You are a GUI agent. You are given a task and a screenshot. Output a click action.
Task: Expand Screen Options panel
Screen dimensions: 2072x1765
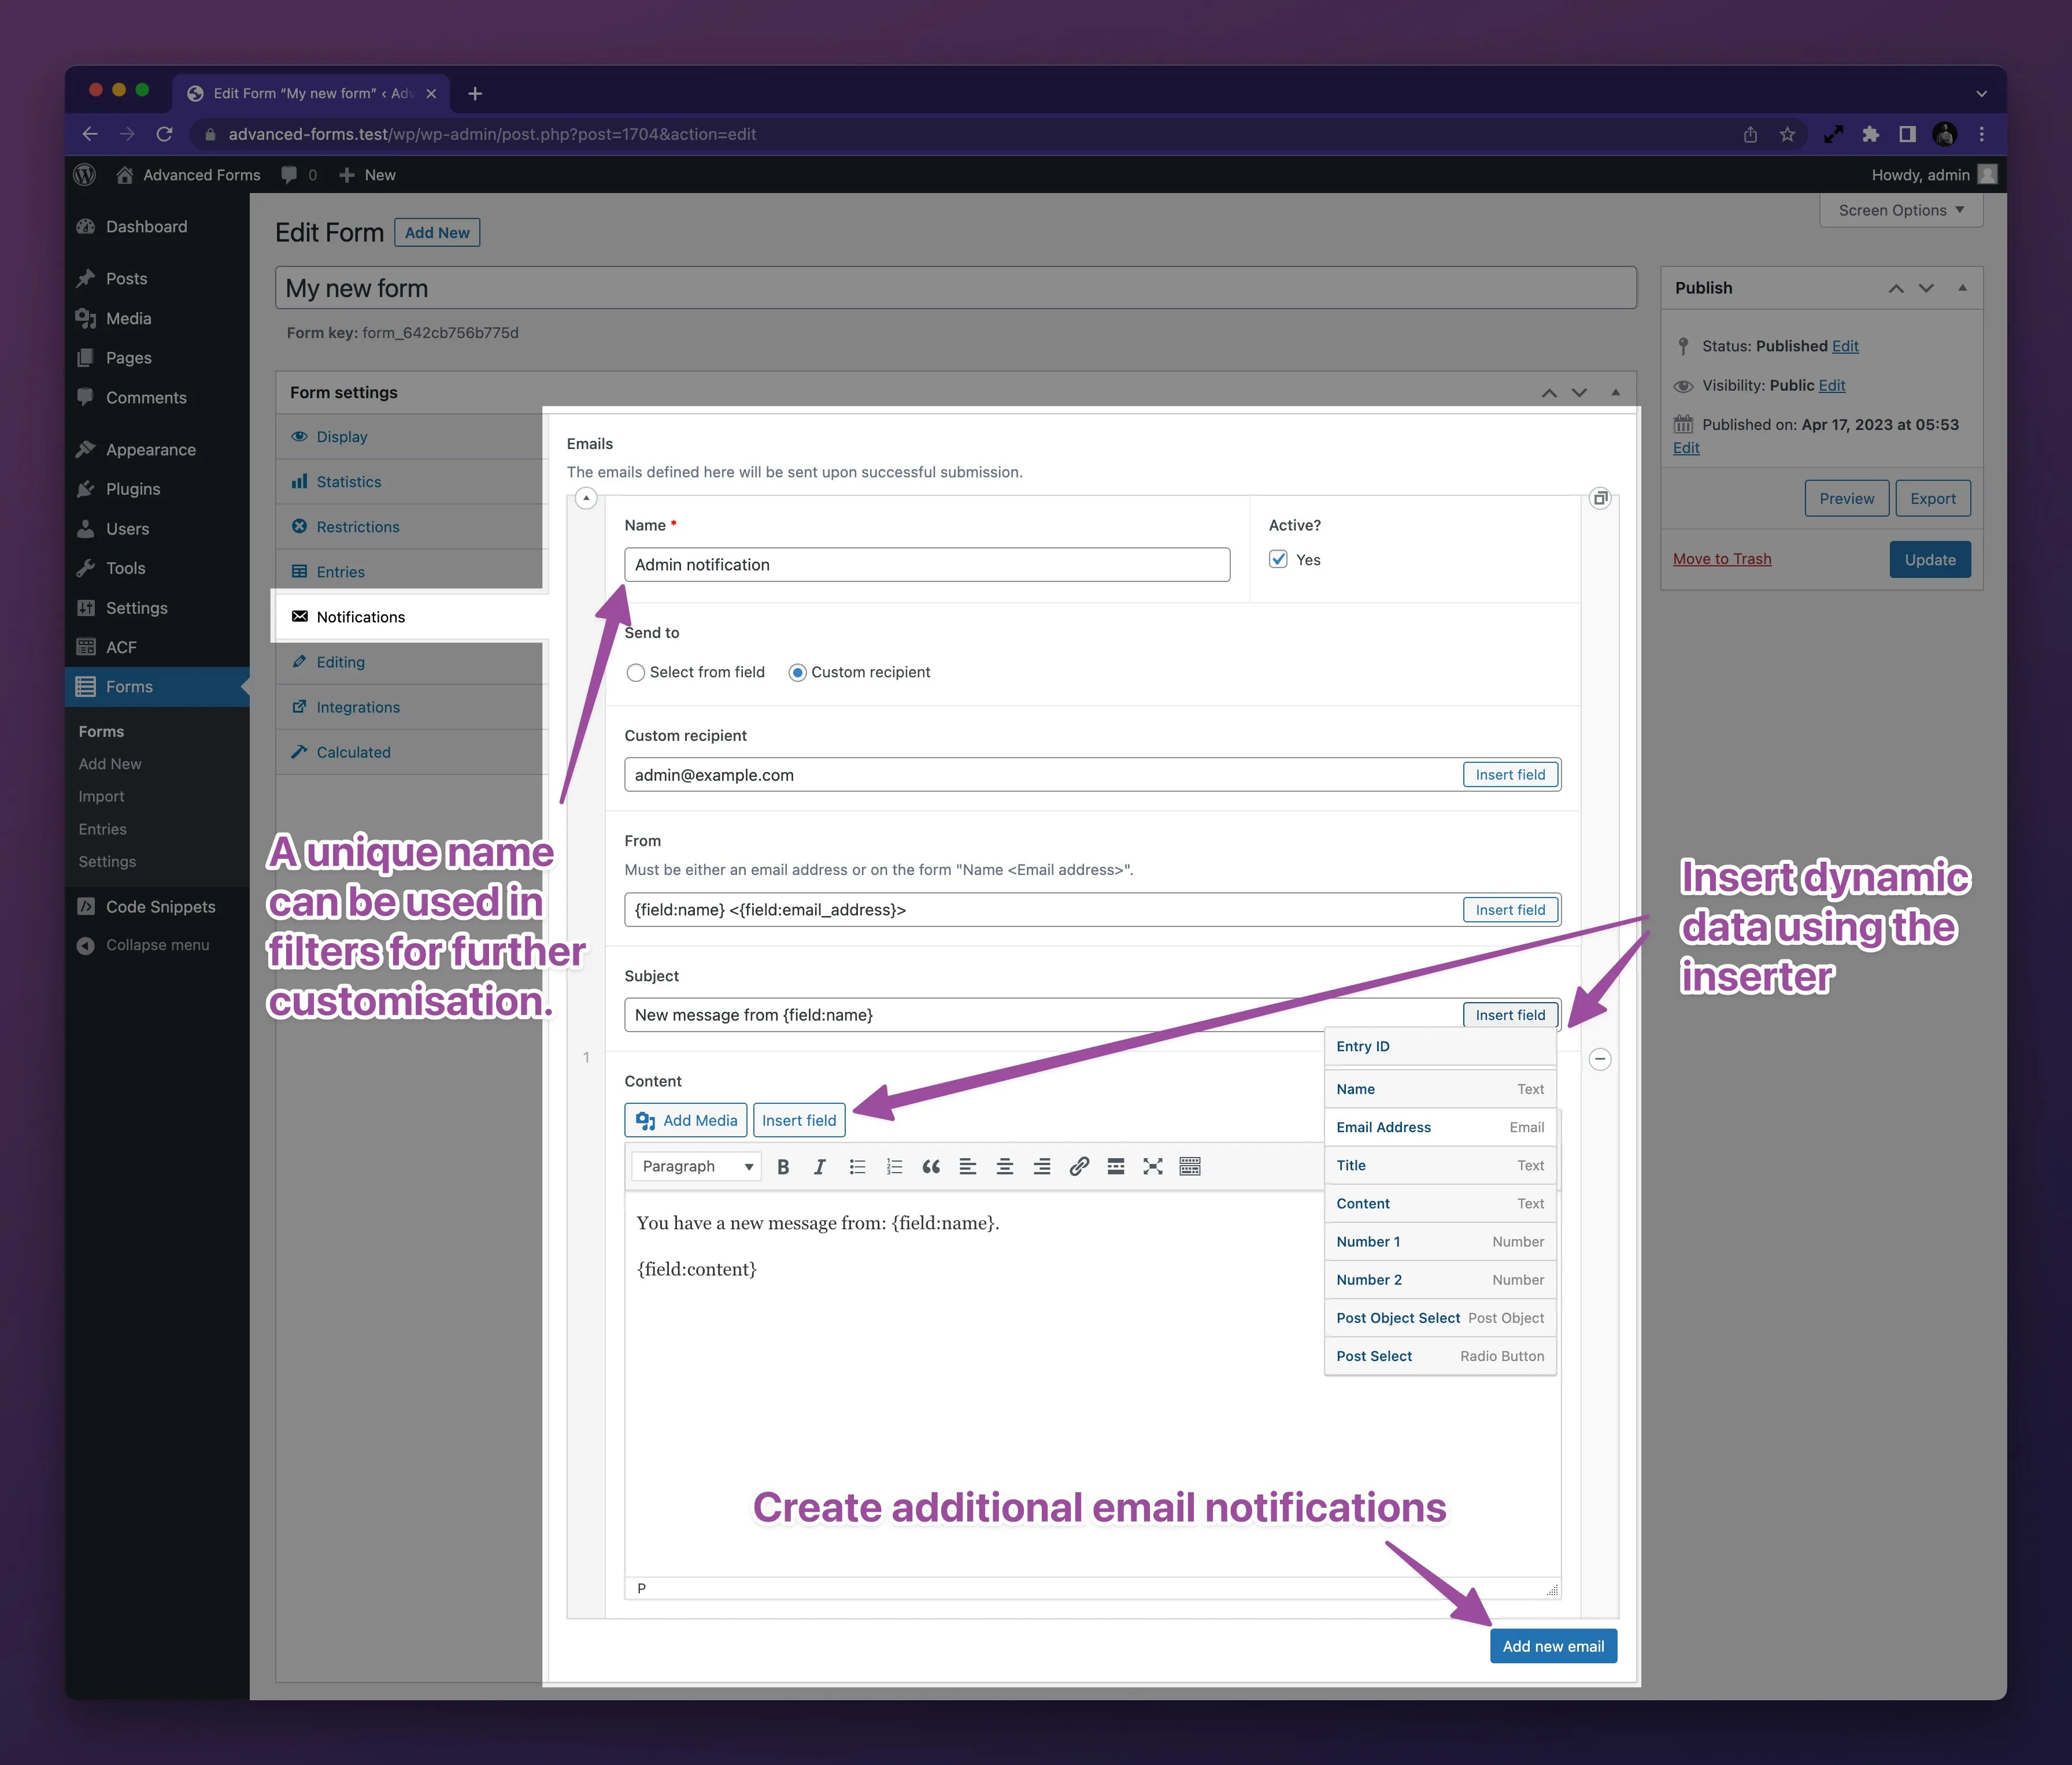(x=1901, y=210)
